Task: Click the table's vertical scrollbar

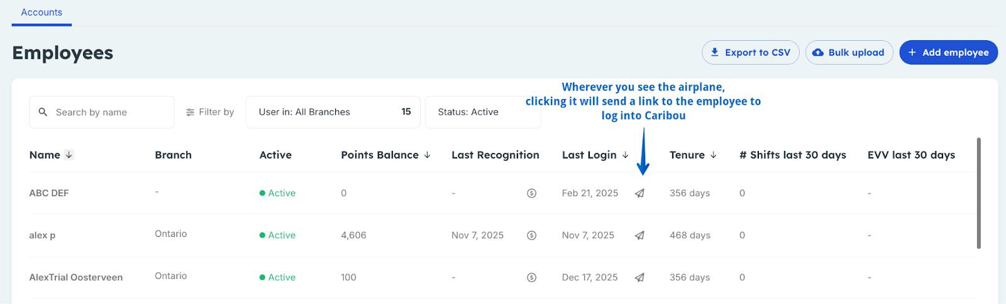Action: click(978, 193)
